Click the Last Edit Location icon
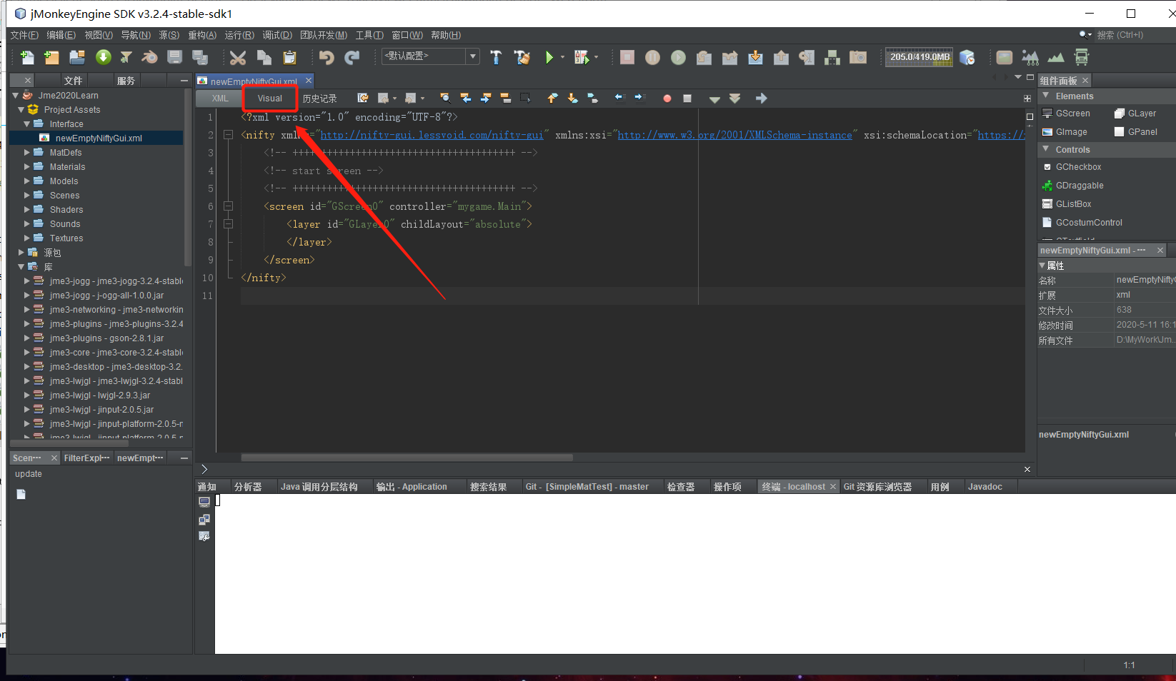1176x681 pixels. pyautogui.click(x=363, y=98)
